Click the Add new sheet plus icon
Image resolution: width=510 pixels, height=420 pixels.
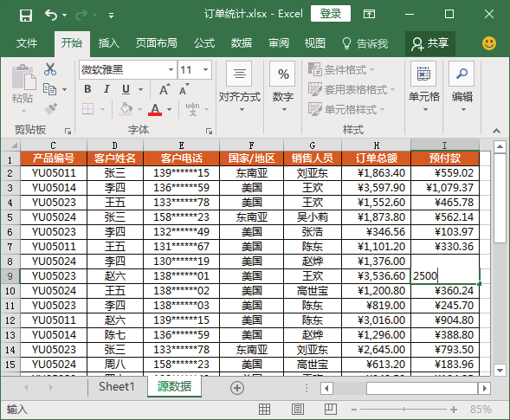click(x=237, y=388)
